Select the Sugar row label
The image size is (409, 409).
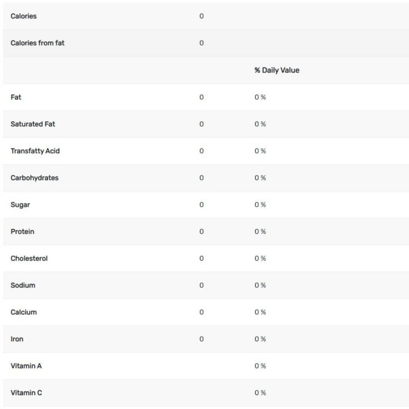click(20, 205)
